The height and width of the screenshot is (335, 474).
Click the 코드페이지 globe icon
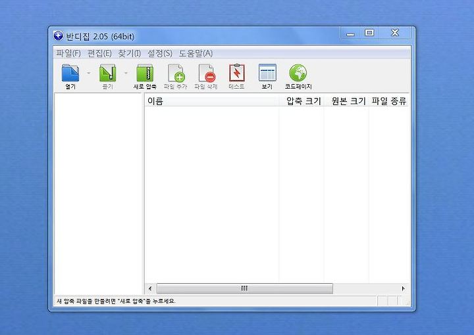coord(298,73)
